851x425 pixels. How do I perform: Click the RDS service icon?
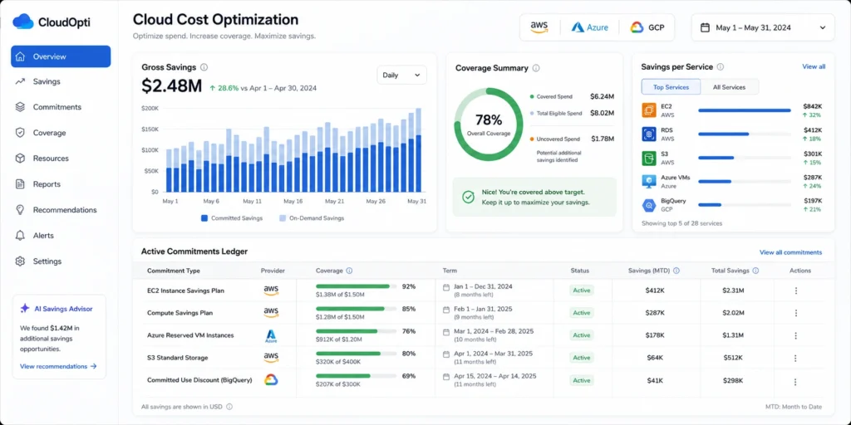point(649,134)
